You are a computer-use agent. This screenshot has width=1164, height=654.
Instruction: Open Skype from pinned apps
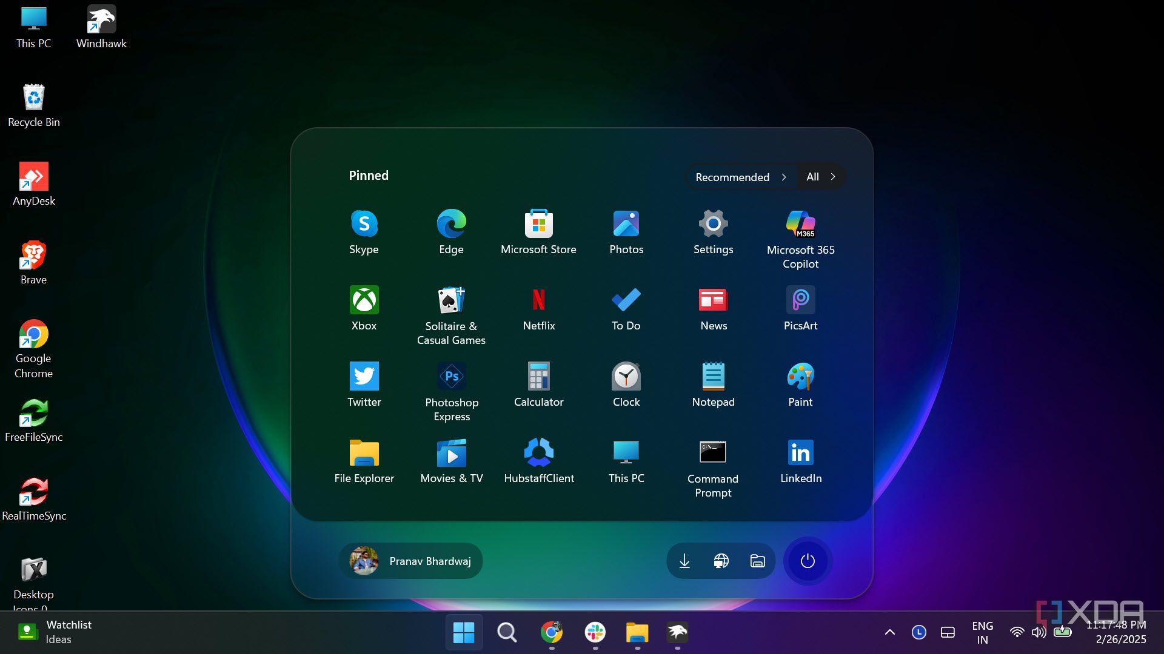click(x=364, y=233)
